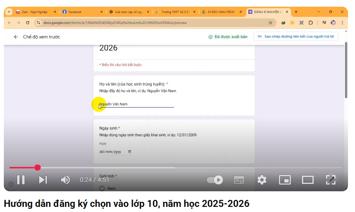Open the green leaf extension icon

(283, 23)
